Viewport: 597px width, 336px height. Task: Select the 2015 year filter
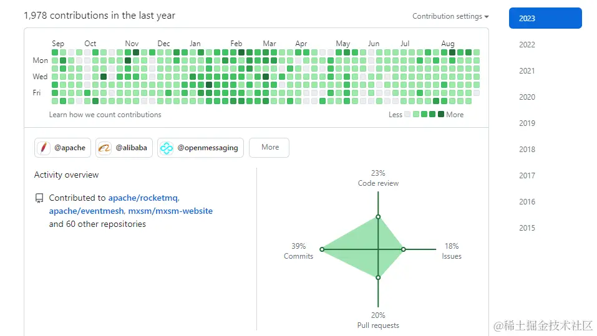click(x=527, y=228)
